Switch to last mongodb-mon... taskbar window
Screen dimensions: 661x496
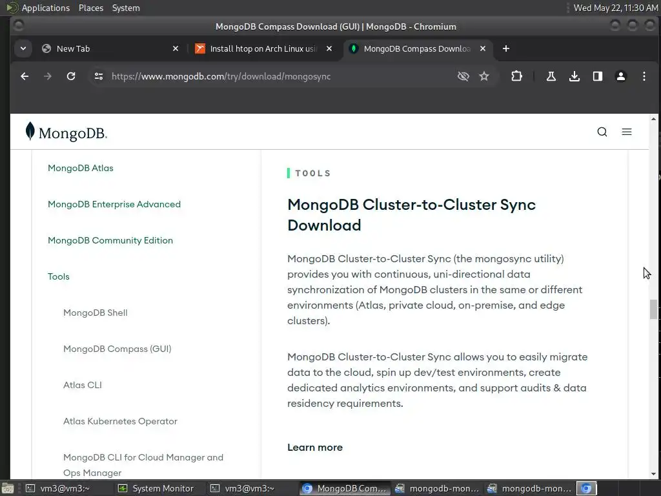point(529,488)
